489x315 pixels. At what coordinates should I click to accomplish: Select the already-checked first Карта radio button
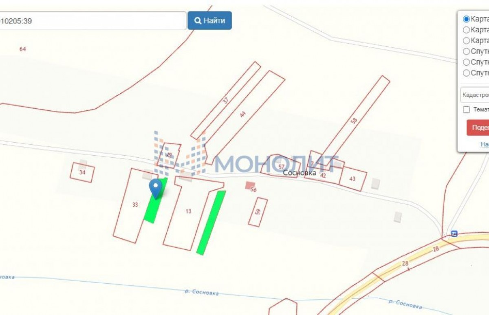coord(466,19)
